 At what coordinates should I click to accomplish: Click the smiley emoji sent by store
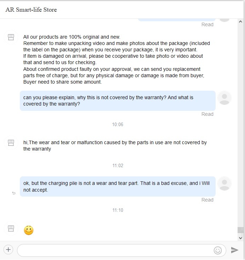click(x=29, y=230)
